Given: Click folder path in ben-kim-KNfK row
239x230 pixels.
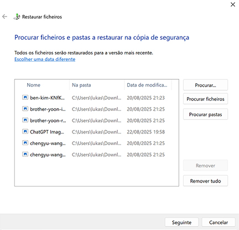Looking at the screenshot, I should pos(96,98).
